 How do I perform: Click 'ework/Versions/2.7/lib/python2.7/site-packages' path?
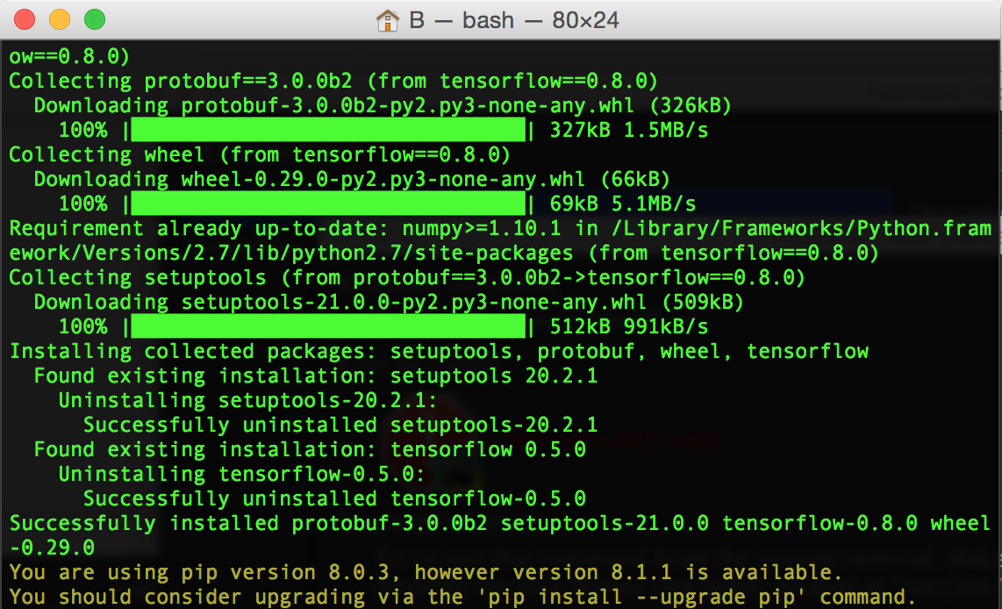pos(290,253)
